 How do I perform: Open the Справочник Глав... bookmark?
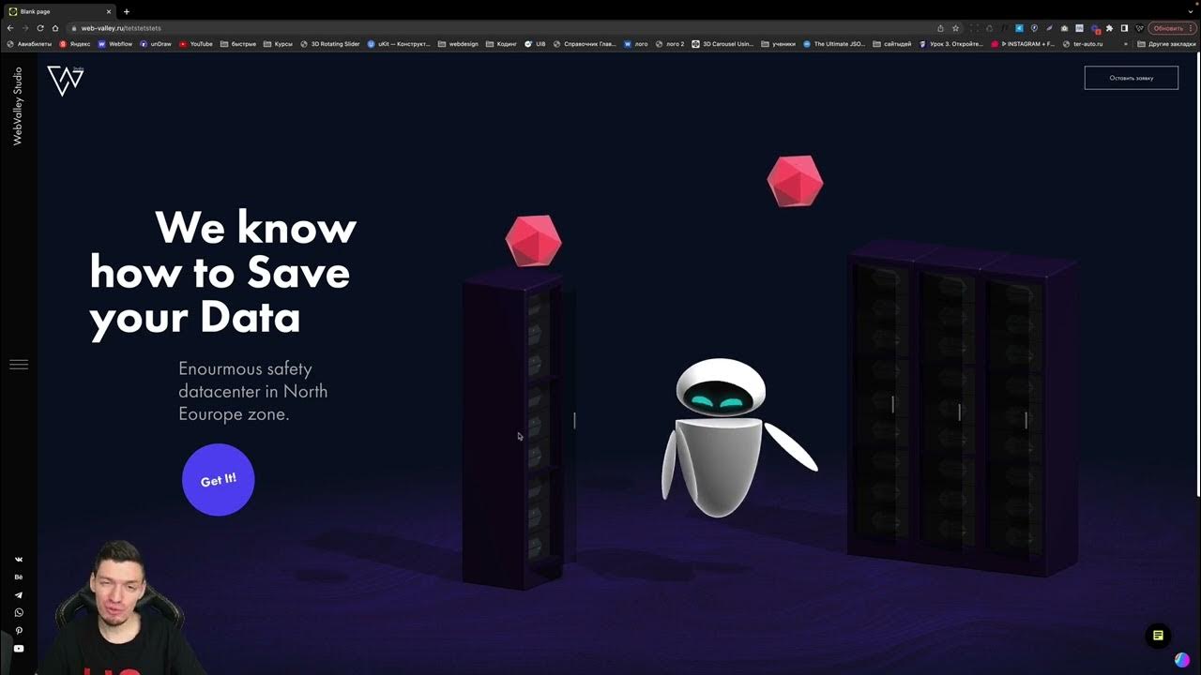(x=585, y=44)
